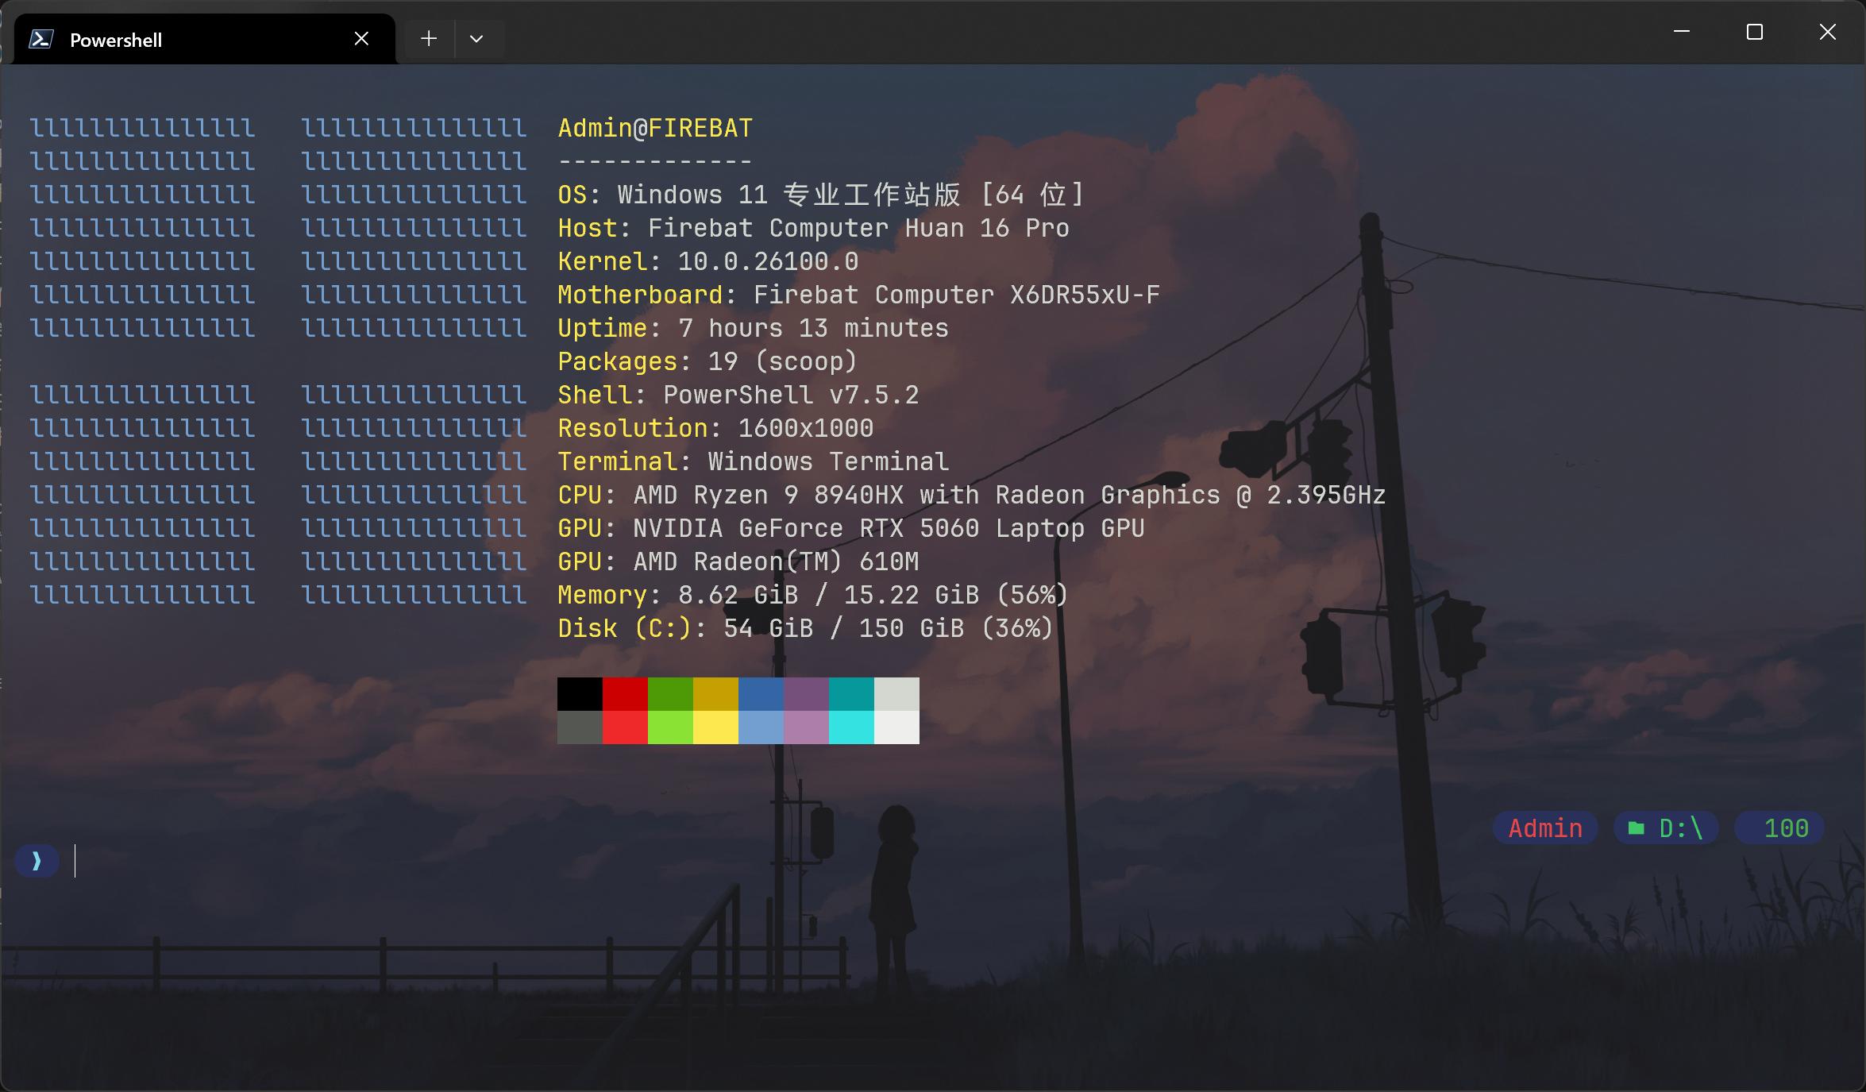Click the OS: Windows 11 line
Image resolution: width=1866 pixels, height=1092 pixels.
(821, 195)
